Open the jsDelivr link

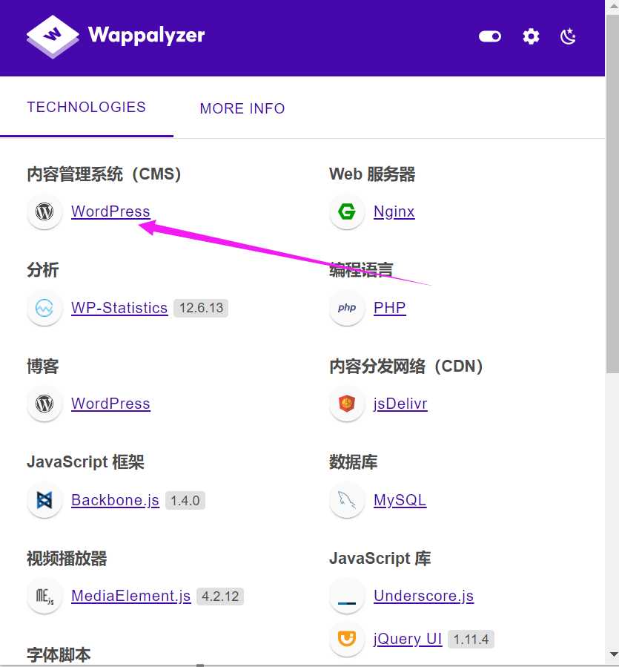(400, 404)
